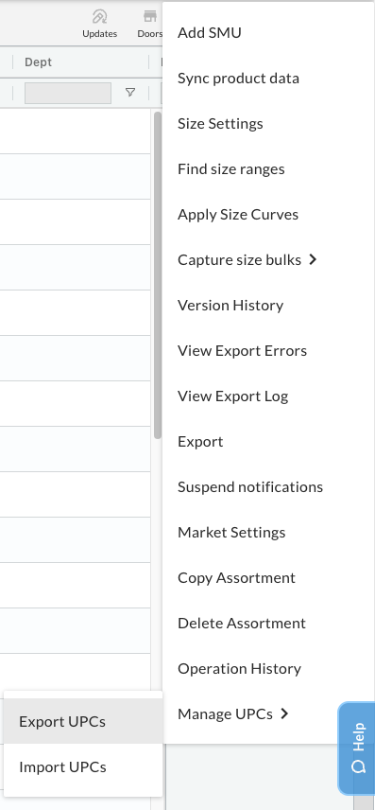Click the vertical scrollbar of the grid
375x810 pixels.
[158, 275]
